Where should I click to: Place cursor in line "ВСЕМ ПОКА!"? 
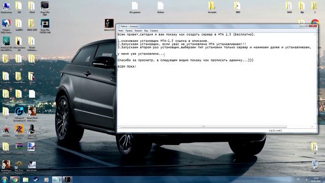tap(127, 67)
